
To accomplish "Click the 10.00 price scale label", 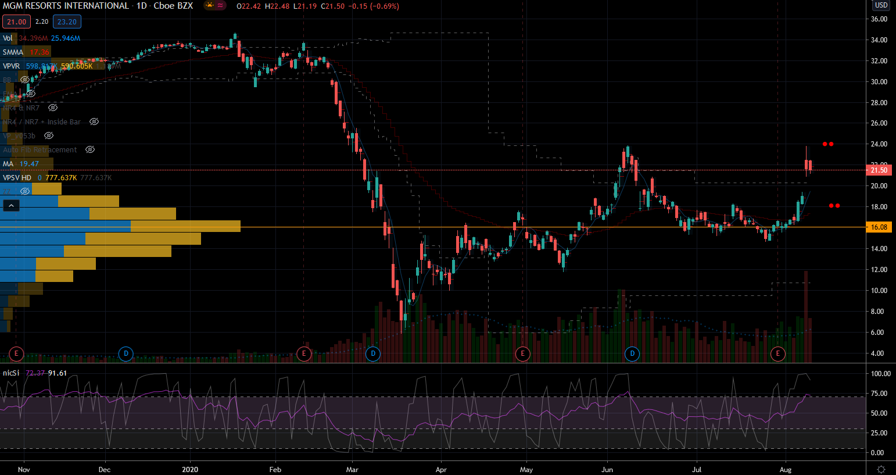I will click(x=879, y=291).
